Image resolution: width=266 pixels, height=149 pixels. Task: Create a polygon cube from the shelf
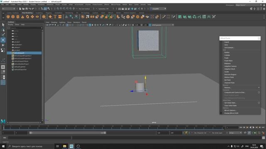[13, 17]
